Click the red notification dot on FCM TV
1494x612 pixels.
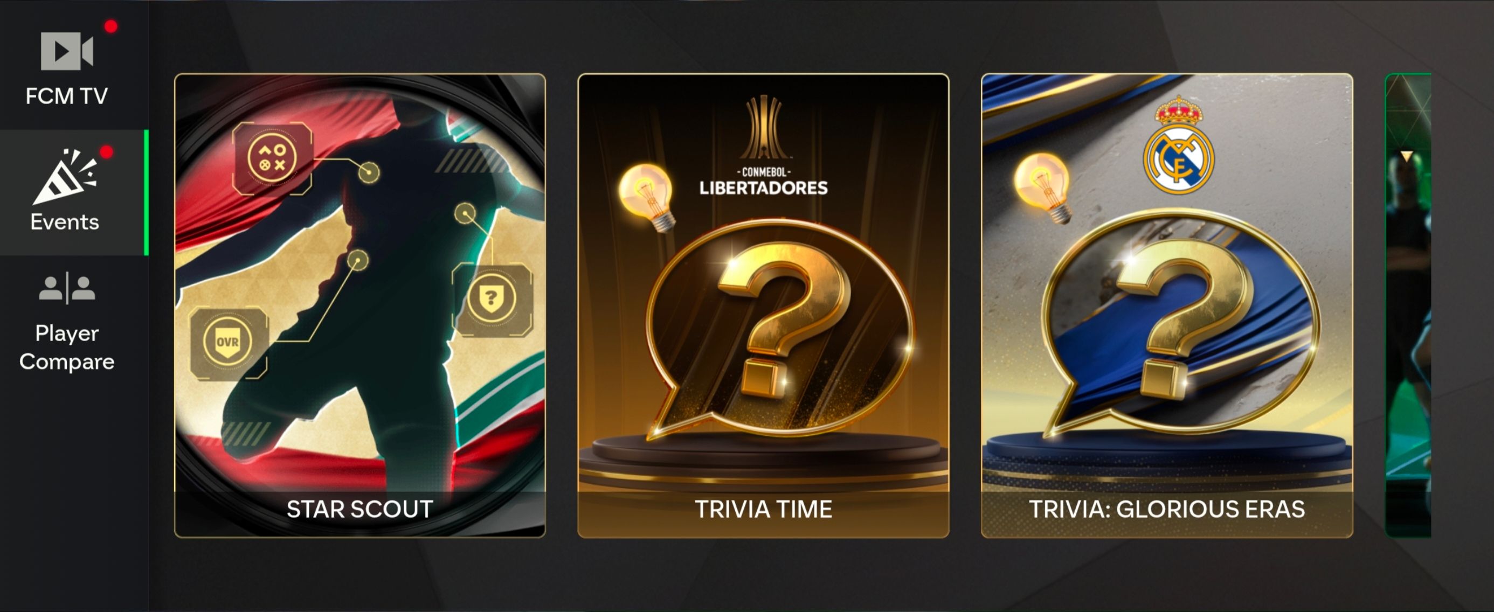[111, 26]
